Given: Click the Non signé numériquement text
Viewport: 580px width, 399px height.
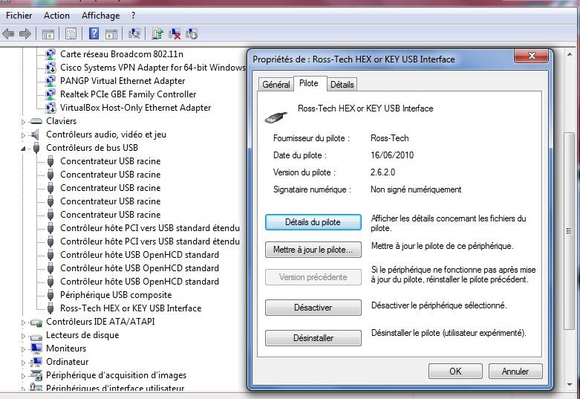Looking at the screenshot, I should (x=416, y=189).
